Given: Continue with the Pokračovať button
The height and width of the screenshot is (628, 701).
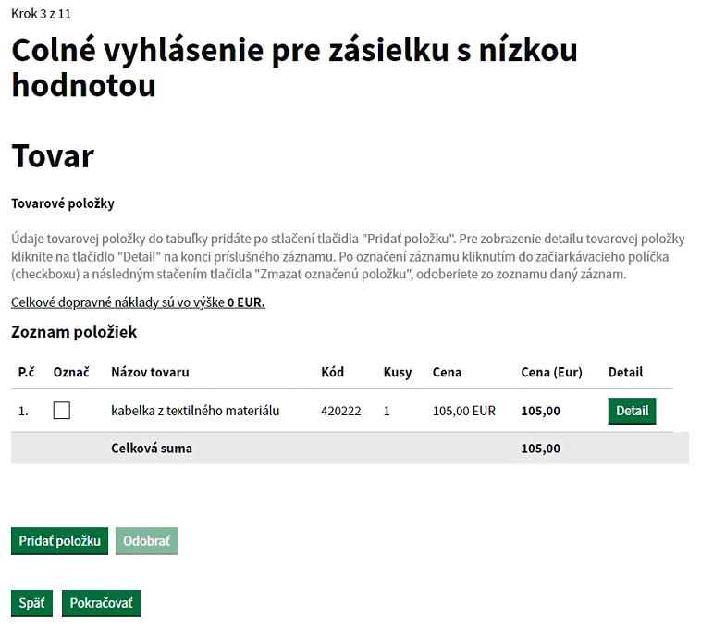Looking at the screenshot, I should [101, 603].
